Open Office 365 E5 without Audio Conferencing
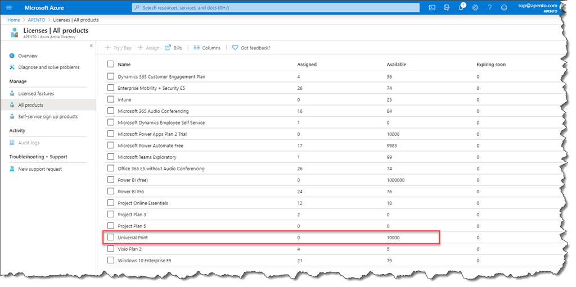This screenshot has height=287, width=576. pyautogui.click(x=161, y=169)
